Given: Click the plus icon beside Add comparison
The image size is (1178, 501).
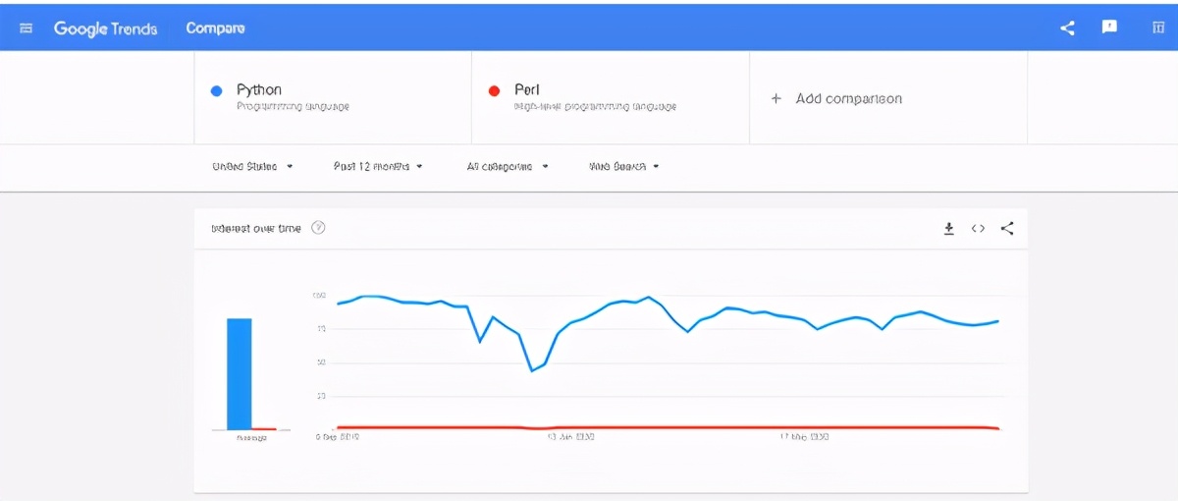Looking at the screenshot, I should (x=776, y=98).
